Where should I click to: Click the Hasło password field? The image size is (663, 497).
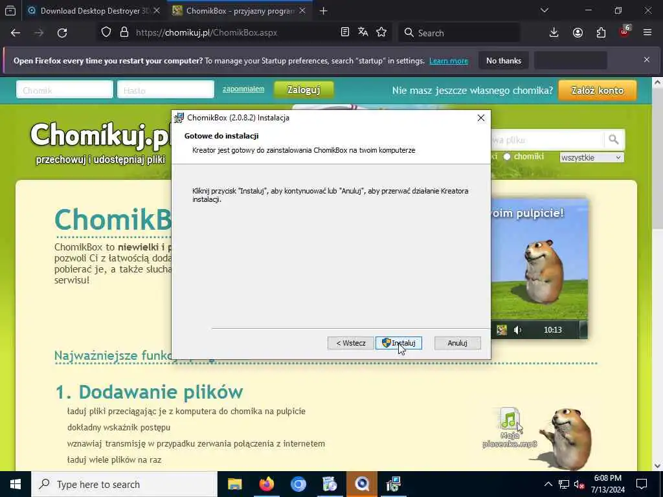166,89
